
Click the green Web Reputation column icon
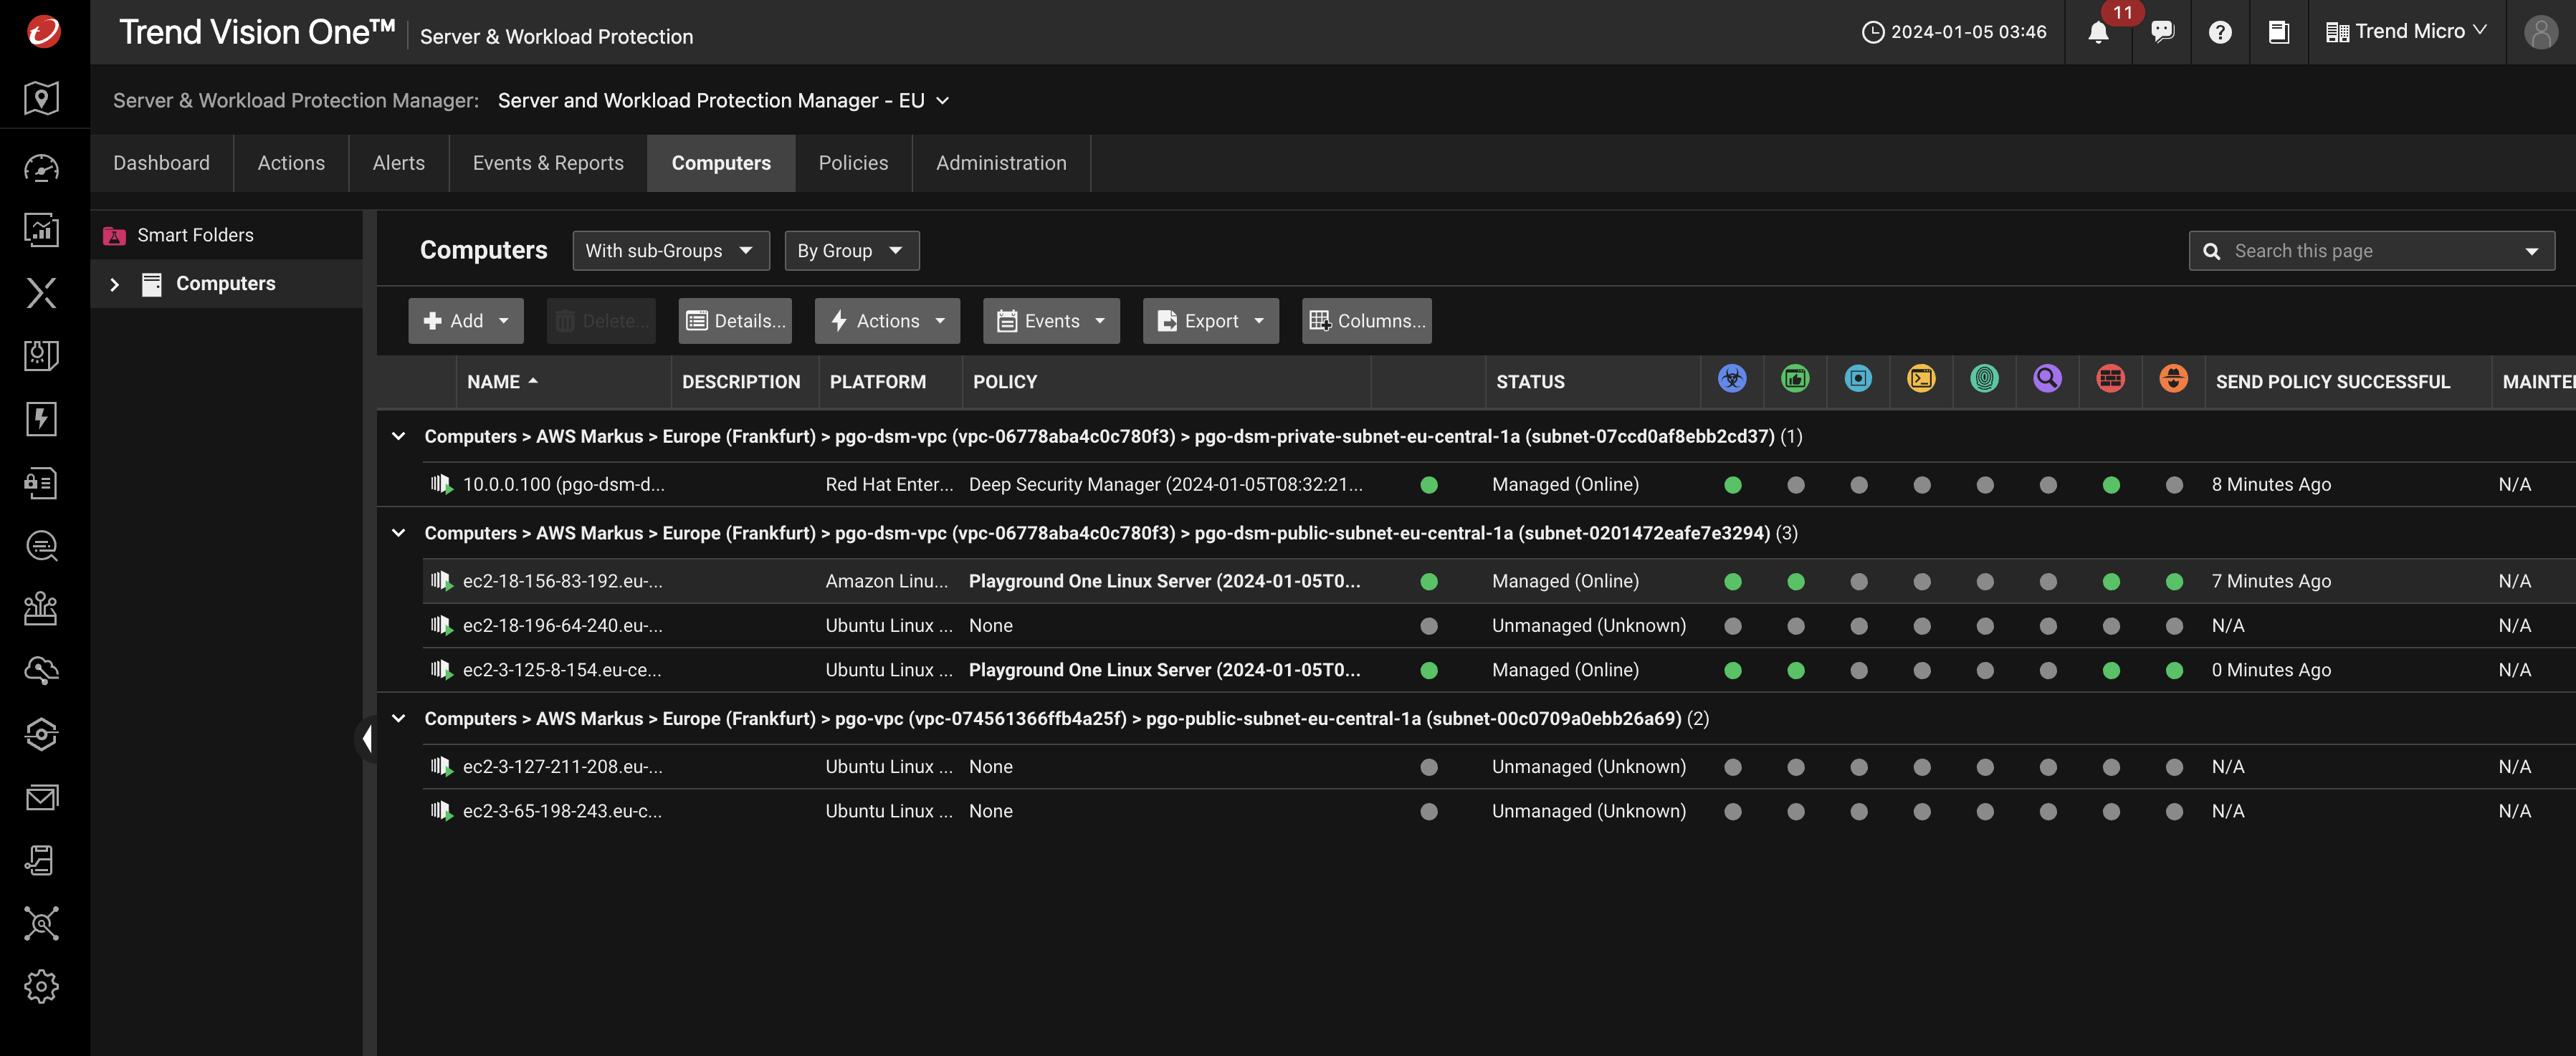tap(1795, 379)
